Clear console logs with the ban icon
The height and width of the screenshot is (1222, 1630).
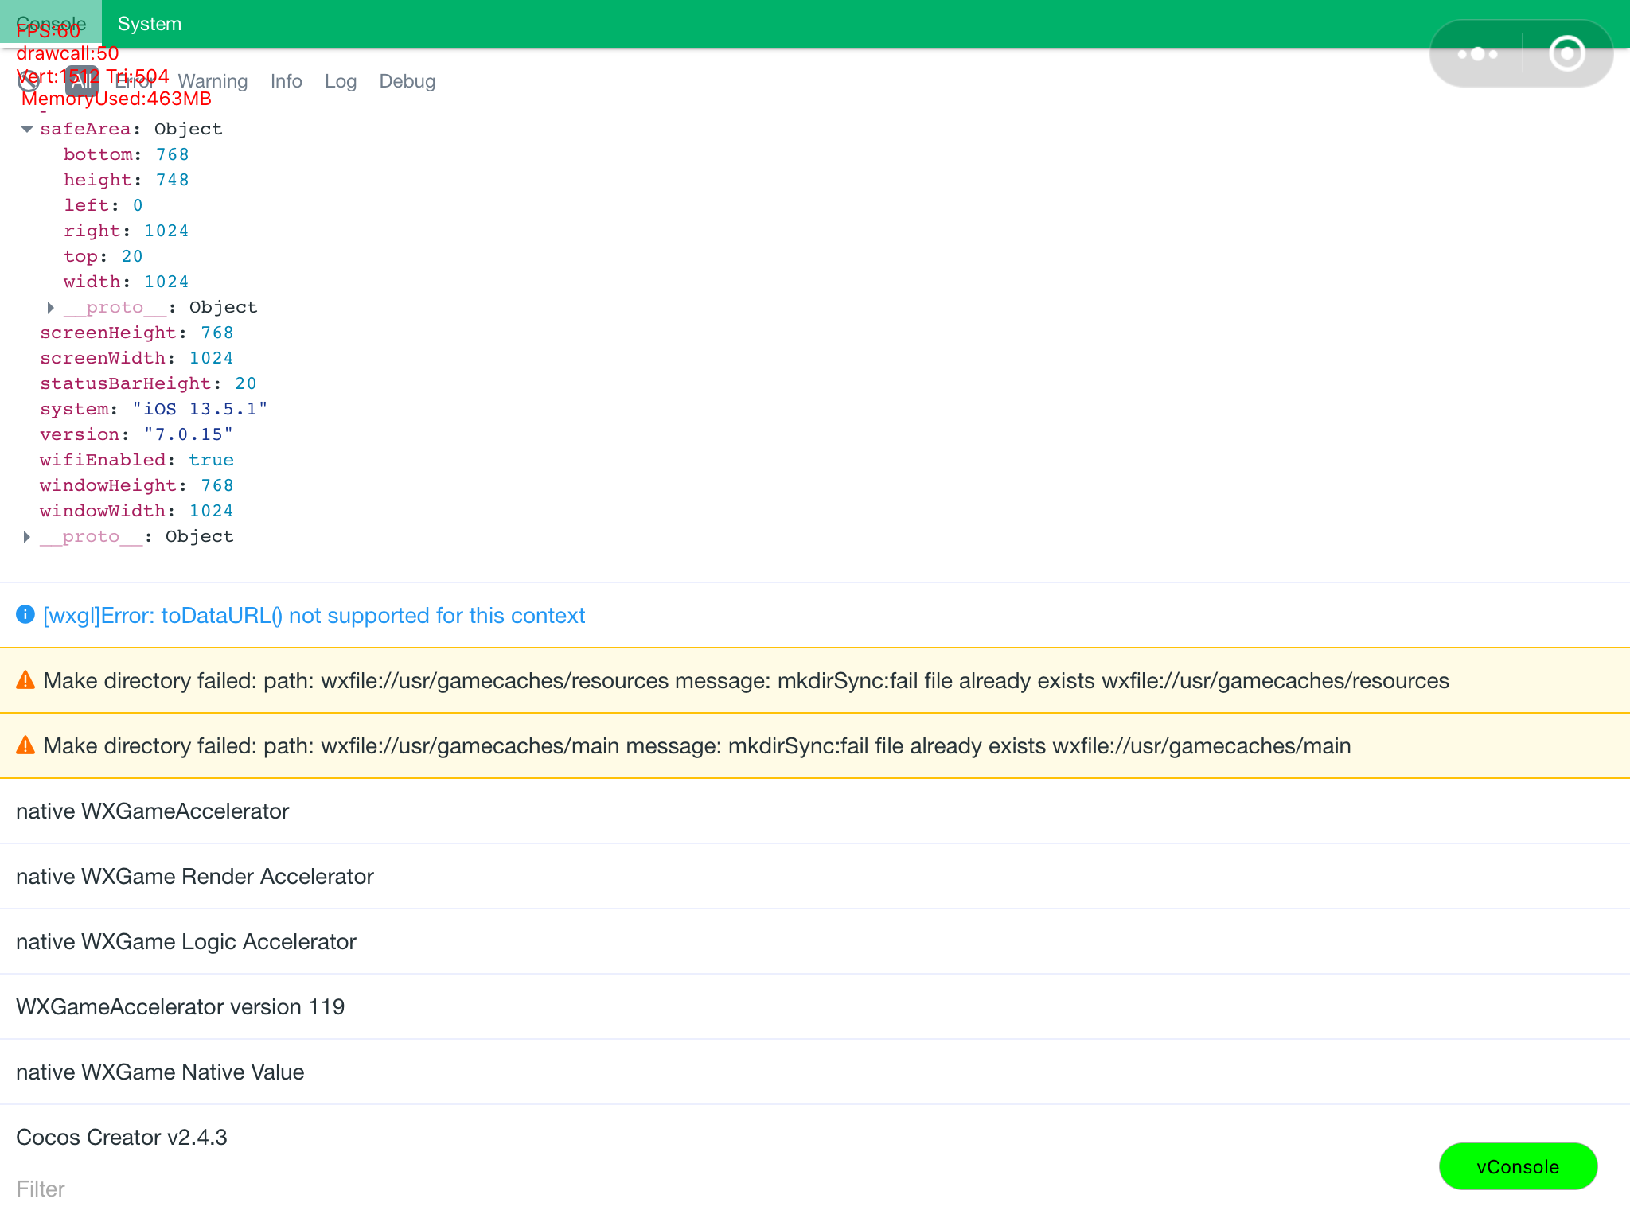pyautogui.click(x=29, y=81)
